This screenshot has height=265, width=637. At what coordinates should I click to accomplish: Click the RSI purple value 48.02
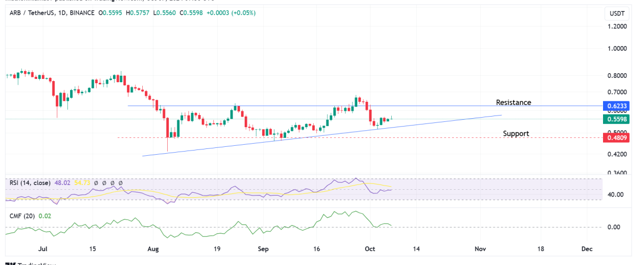click(x=62, y=183)
